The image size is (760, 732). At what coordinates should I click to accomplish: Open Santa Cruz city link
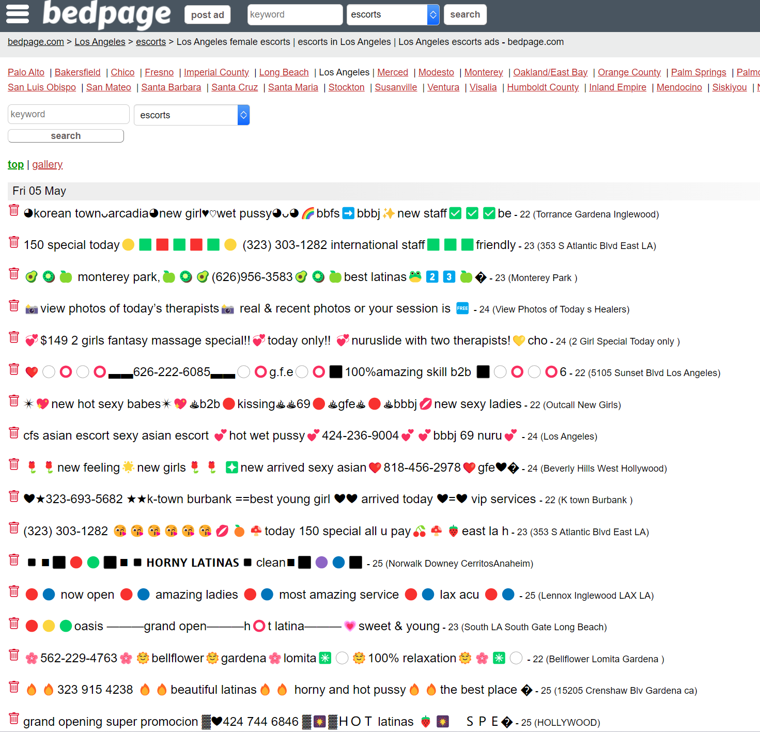(x=235, y=87)
